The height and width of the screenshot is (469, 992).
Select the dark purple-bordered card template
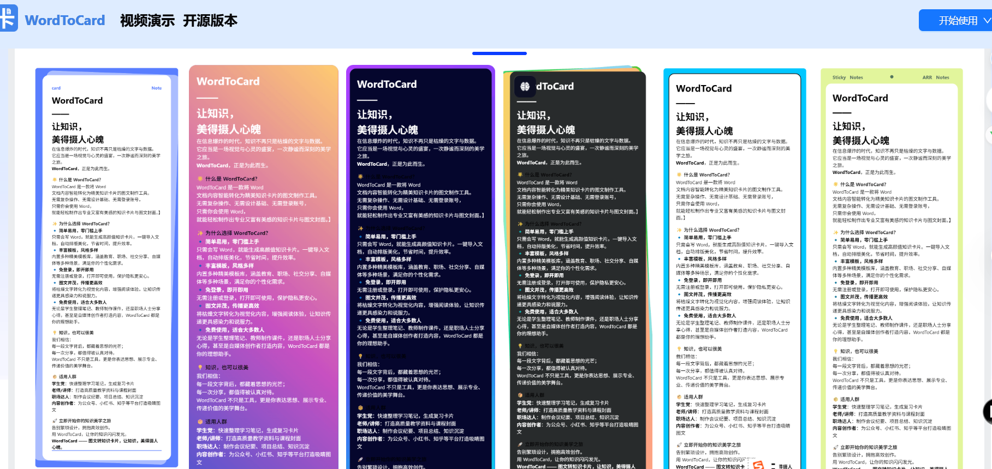(420, 267)
